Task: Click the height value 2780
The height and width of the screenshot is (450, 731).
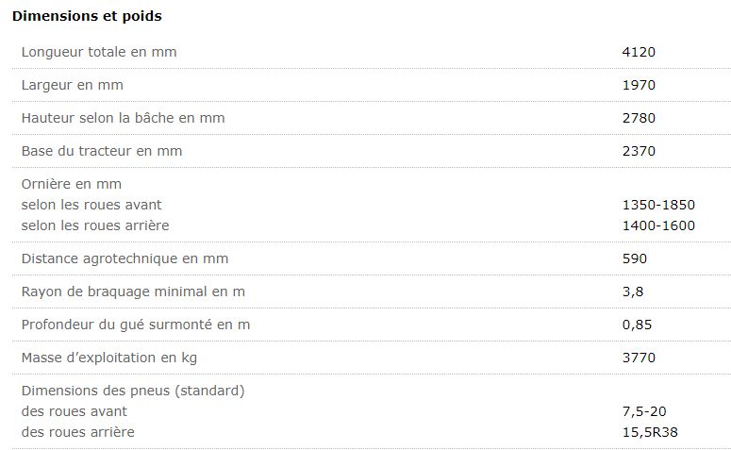Action: coord(639,118)
